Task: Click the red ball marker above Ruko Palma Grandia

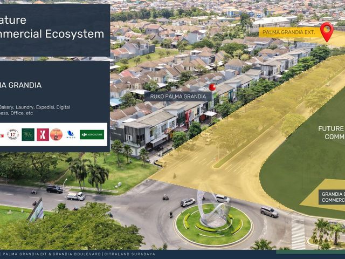Action: (x=212, y=87)
